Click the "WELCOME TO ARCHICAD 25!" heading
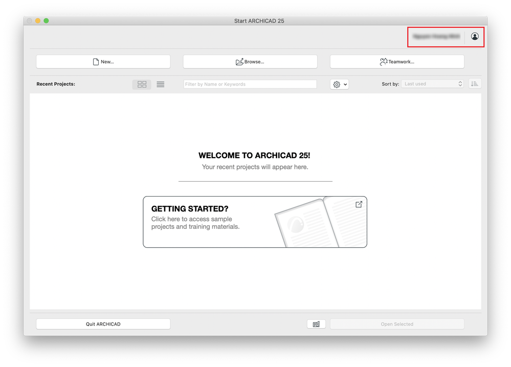This screenshot has width=511, height=367. (254, 155)
